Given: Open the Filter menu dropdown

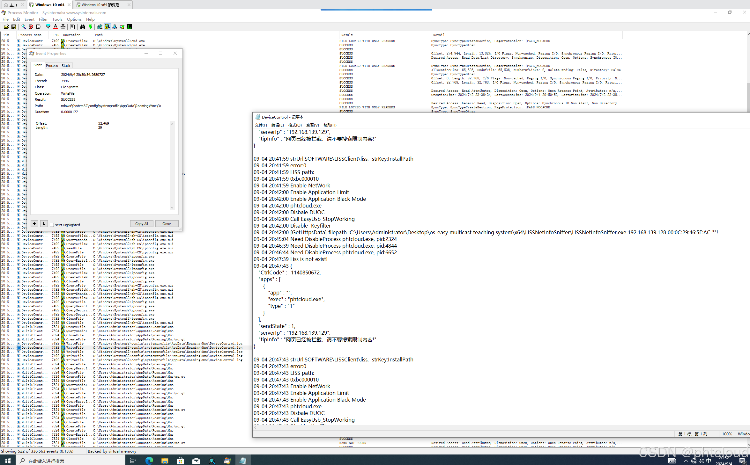Looking at the screenshot, I should coord(43,19).
